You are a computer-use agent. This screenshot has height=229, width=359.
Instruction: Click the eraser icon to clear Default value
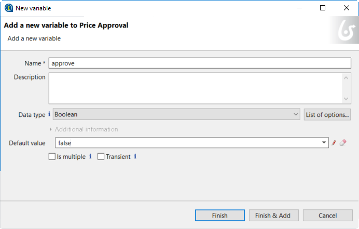pyautogui.click(x=343, y=143)
